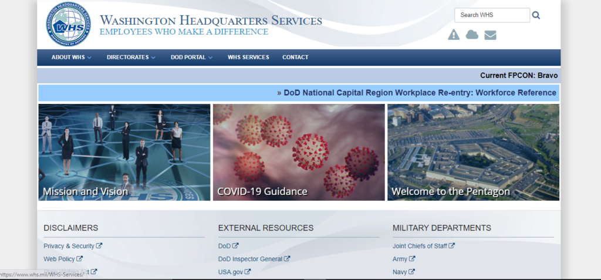Open the DoD external resource link

click(x=224, y=246)
